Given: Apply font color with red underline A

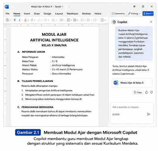Looking at the screenshot, I should pos(25,20).
